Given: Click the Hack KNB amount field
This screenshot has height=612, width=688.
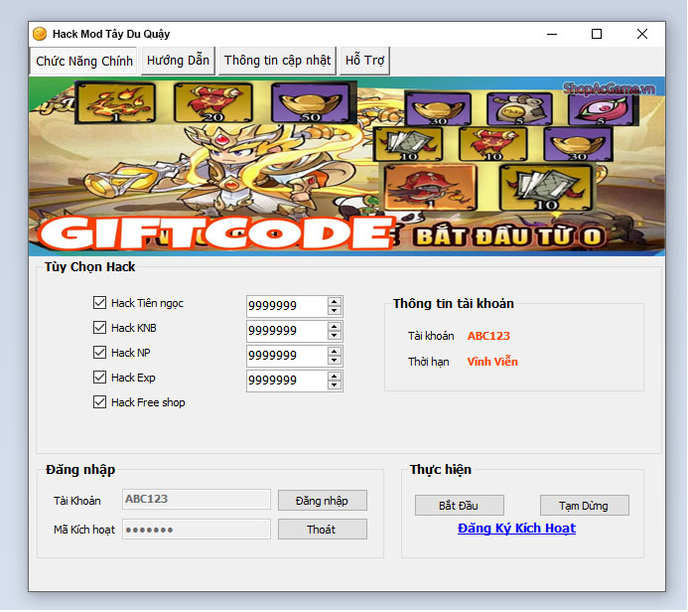Looking at the screenshot, I should click(x=287, y=331).
